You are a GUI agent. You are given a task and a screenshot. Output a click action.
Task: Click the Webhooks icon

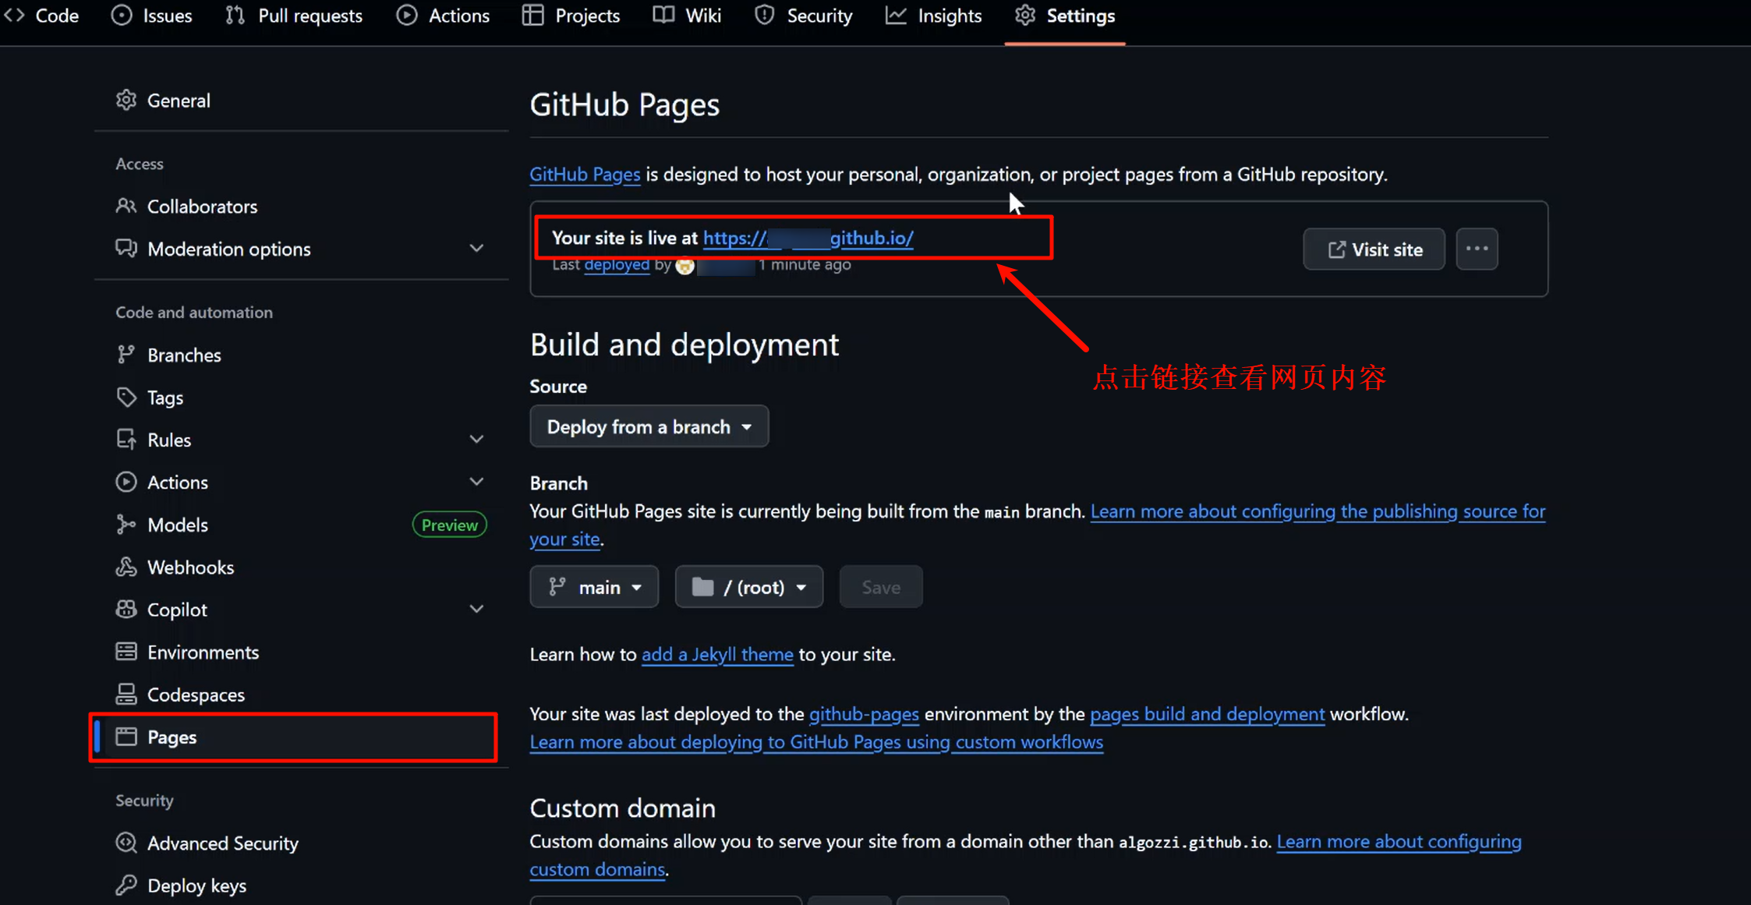(126, 567)
